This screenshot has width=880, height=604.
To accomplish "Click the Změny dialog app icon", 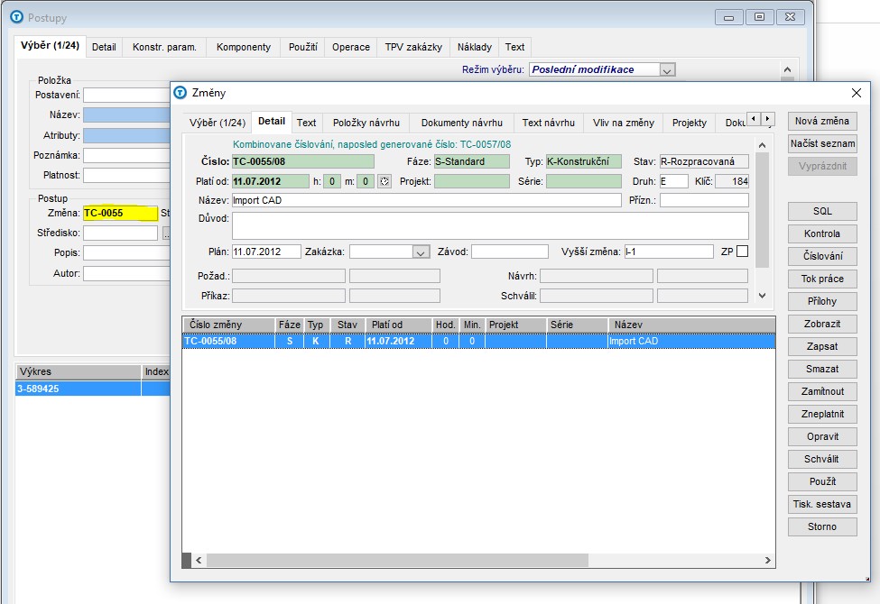I will (181, 93).
